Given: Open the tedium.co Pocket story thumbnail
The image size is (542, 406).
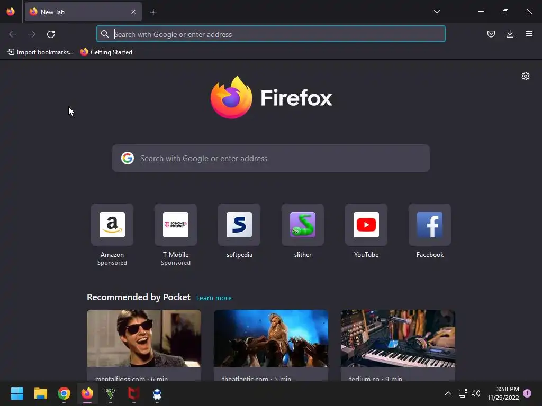Looking at the screenshot, I should coord(398,338).
